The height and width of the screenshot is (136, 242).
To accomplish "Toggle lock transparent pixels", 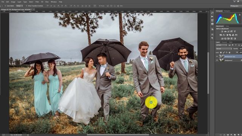I will click(221, 53).
